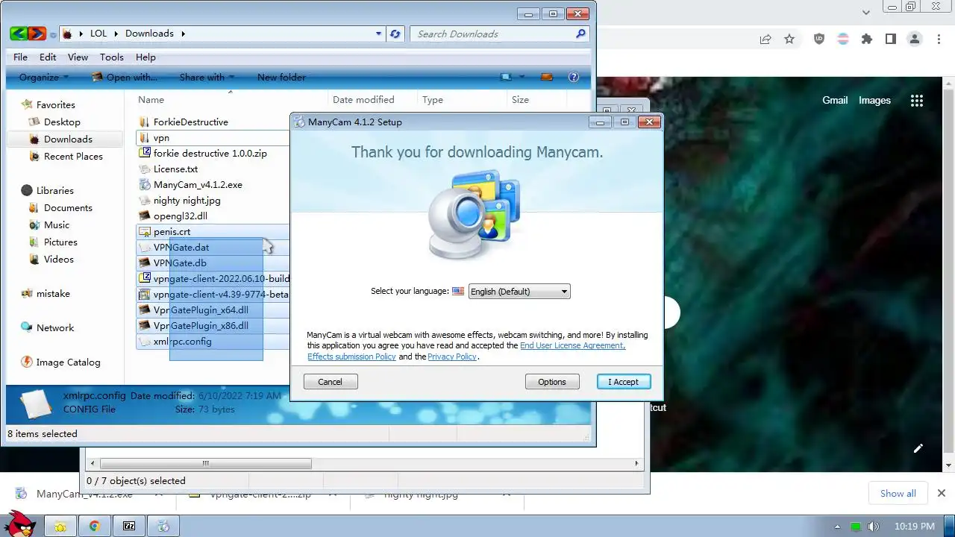
Task: Open the Chrome profile avatar icon
Action: pos(914,40)
